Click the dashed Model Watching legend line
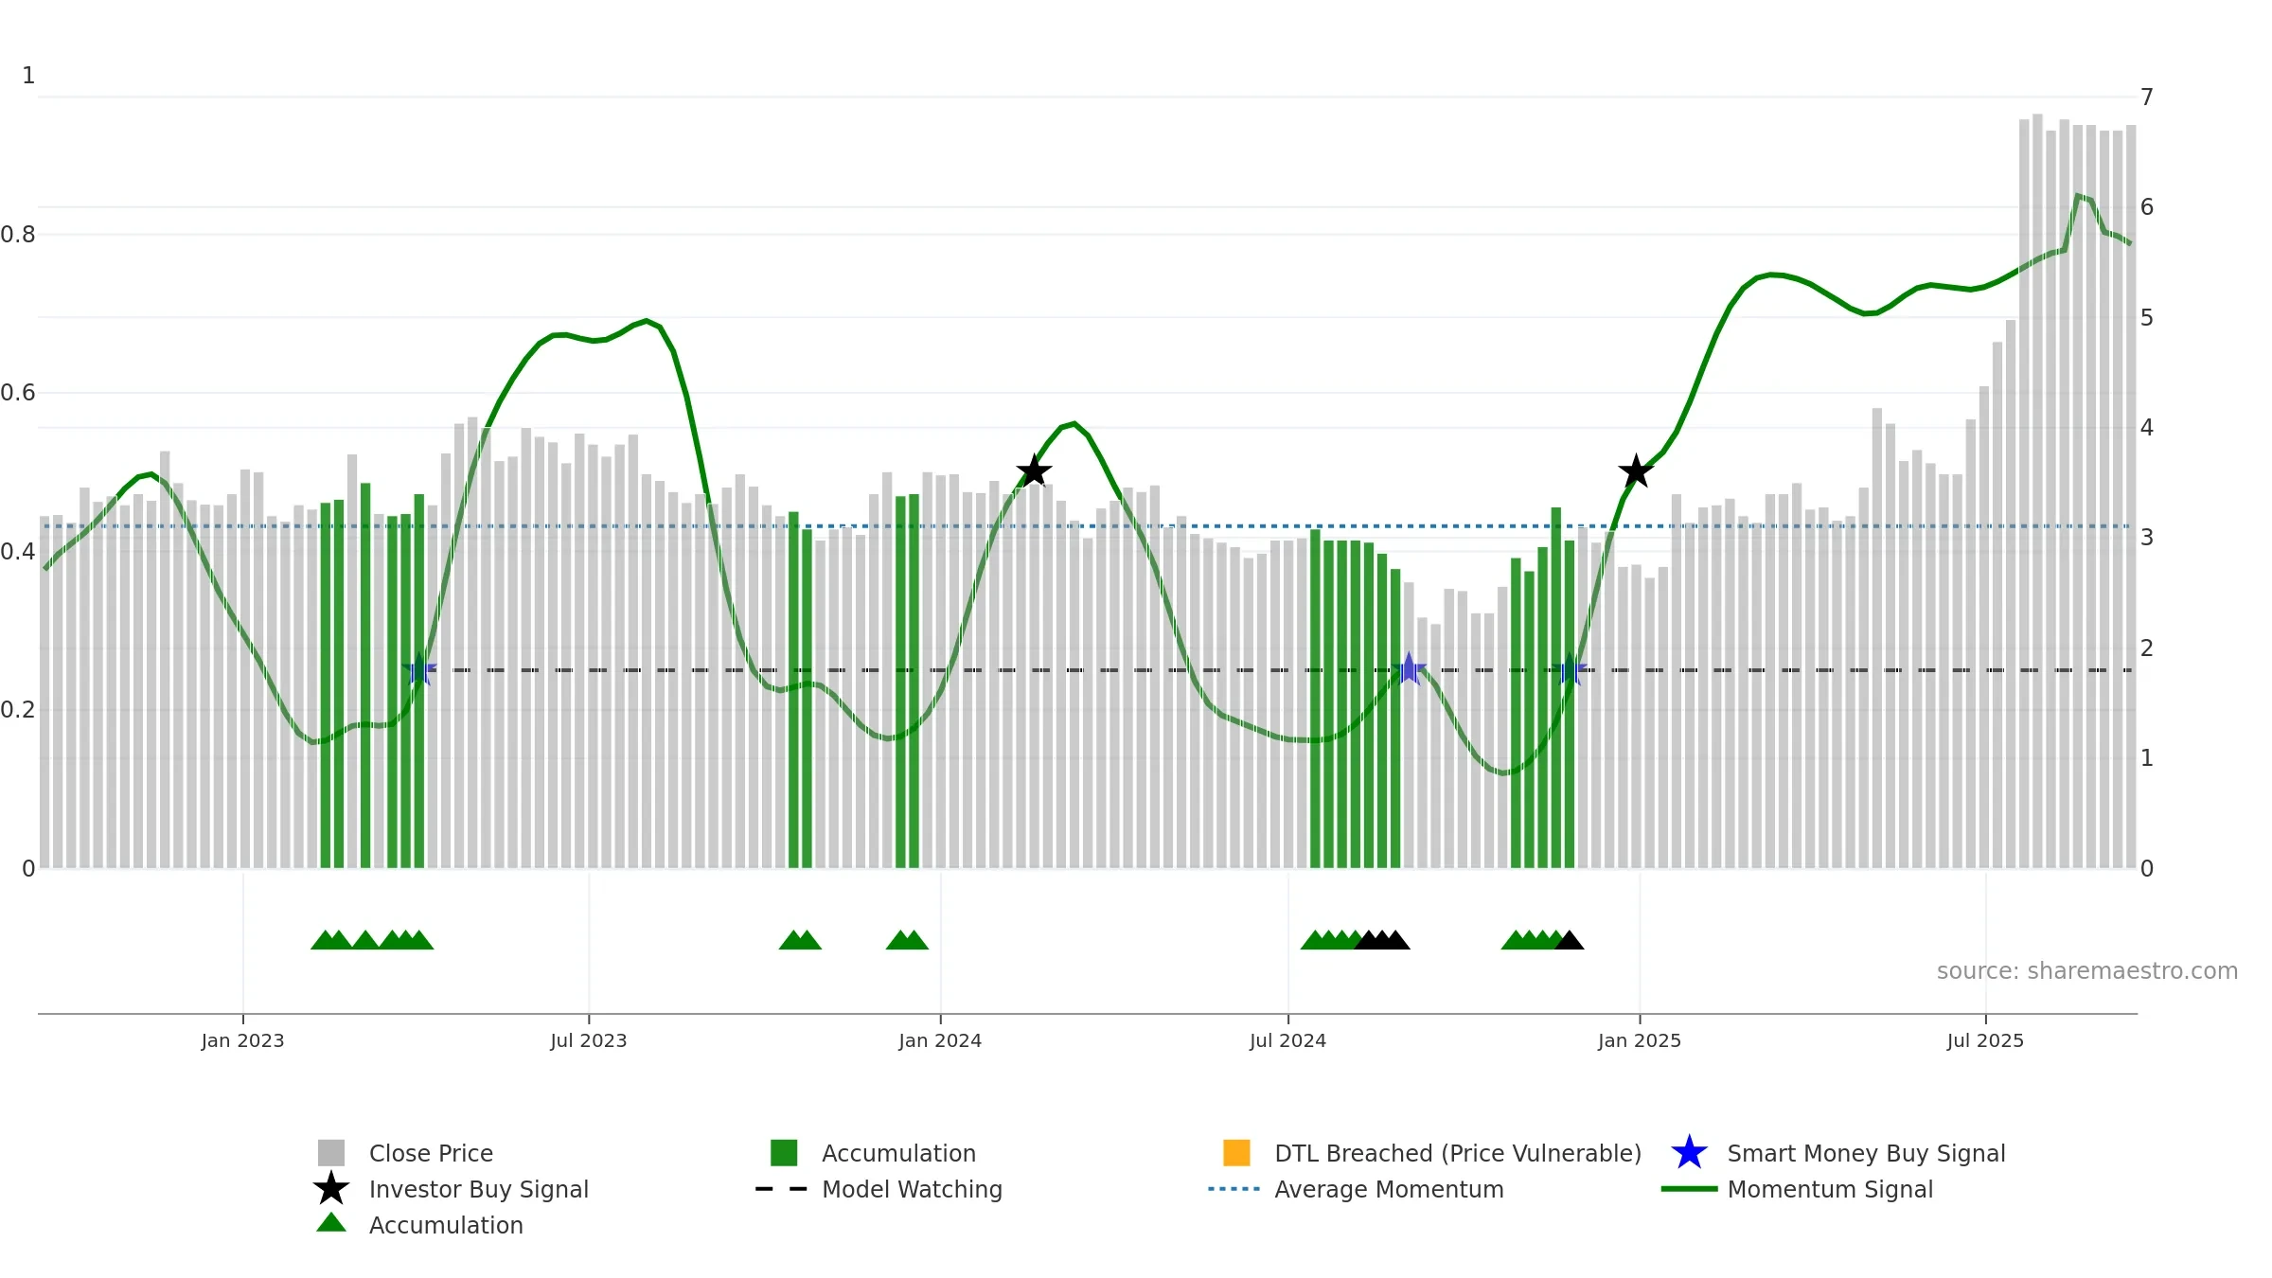The image size is (2272, 1278). pos(782,1188)
